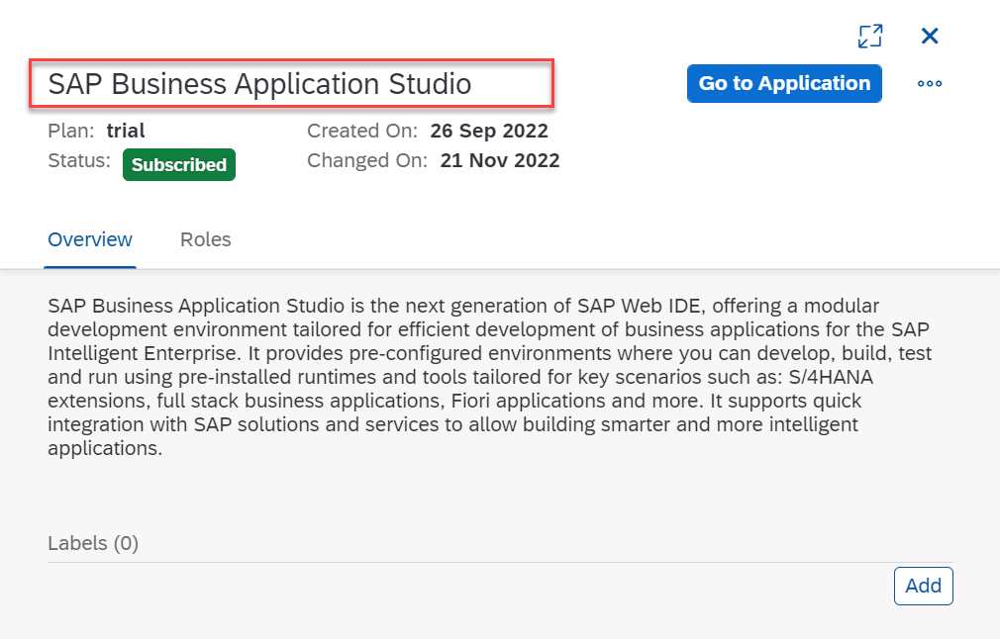Select the Overview tab

coord(90,239)
